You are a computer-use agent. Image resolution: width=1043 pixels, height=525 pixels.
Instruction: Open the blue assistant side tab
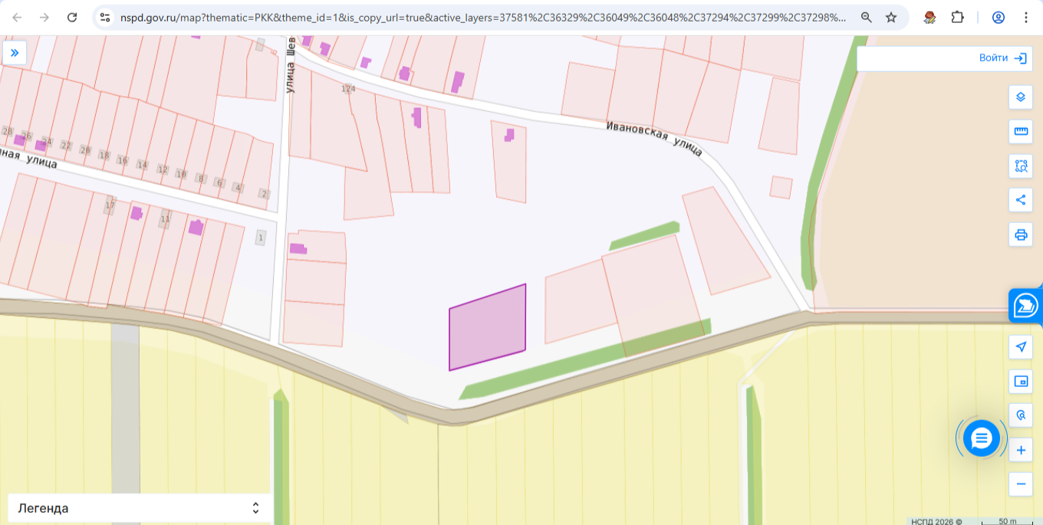pyautogui.click(x=1025, y=306)
